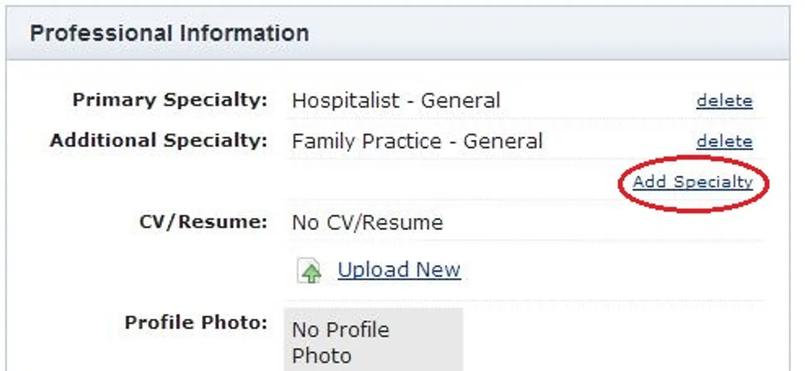
Task: Click the Profile Photo field label
Action: pos(196,323)
